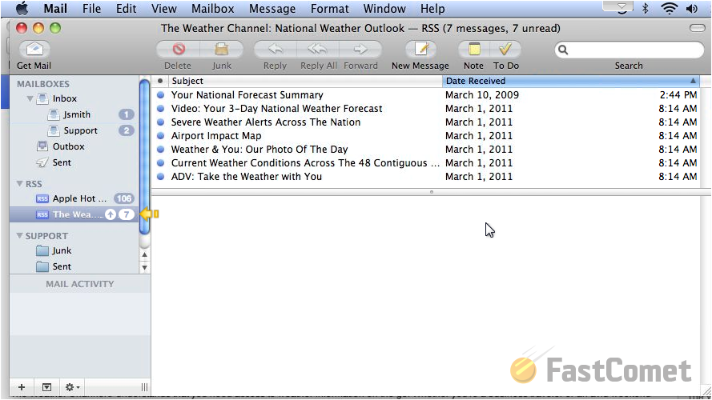Click the search magnifier icon

pyautogui.click(x=562, y=50)
